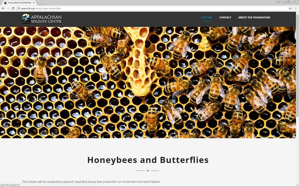Open the Chrome three-dot menu

[296, 8]
